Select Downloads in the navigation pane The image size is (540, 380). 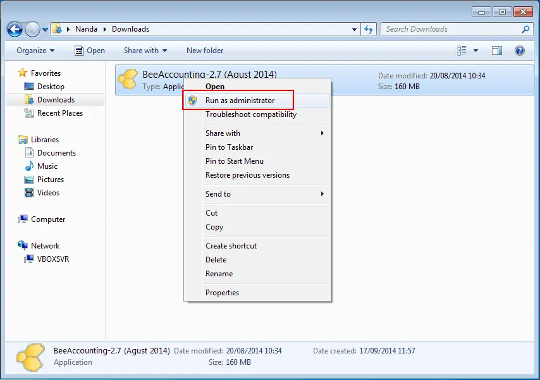coord(56,100)
